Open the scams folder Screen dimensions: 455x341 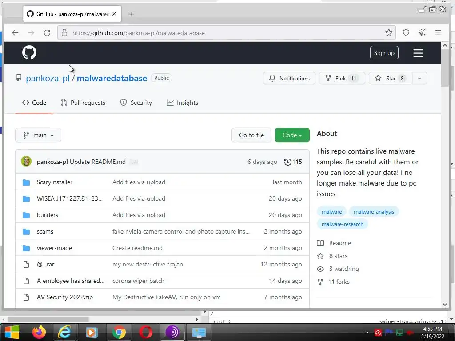pyautogui.click(x=45, y=231)
